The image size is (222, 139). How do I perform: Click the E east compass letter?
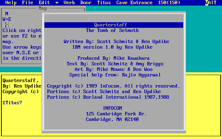(x=10, y=19)
